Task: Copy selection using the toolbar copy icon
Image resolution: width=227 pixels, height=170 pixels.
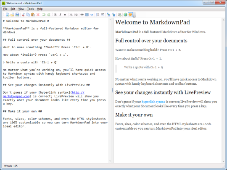Action: click(x=28, y=15)
